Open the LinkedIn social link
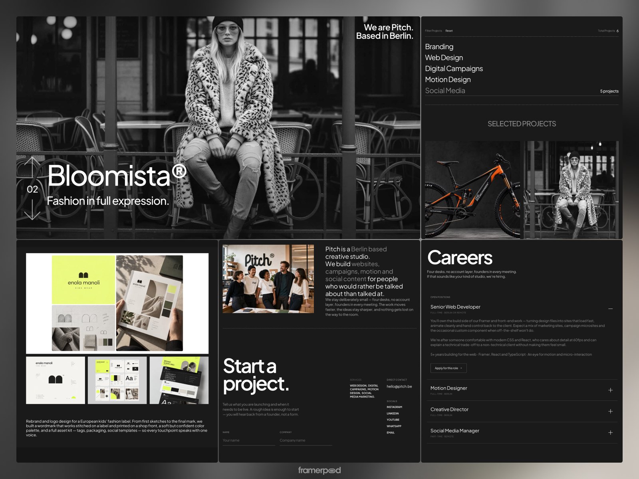 click(393, 414)
